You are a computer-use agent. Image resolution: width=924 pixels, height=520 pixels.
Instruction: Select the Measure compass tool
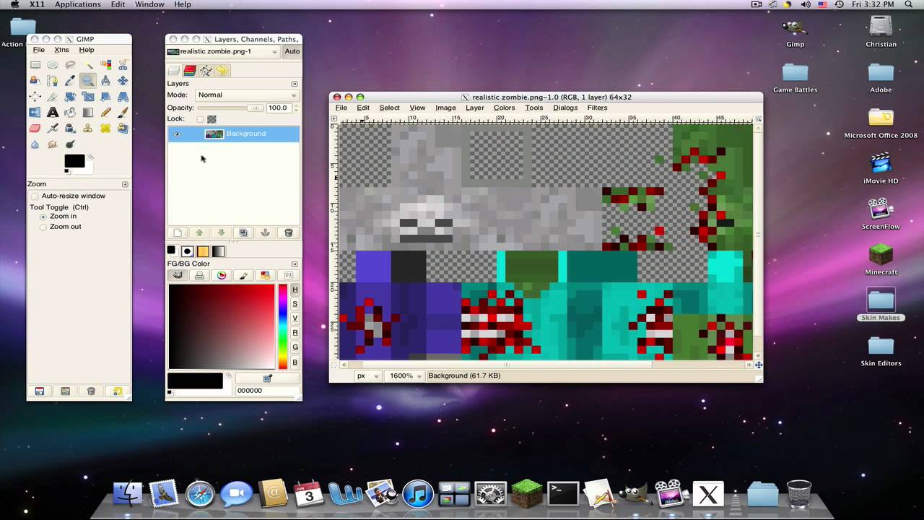click(x=105, y=81)
